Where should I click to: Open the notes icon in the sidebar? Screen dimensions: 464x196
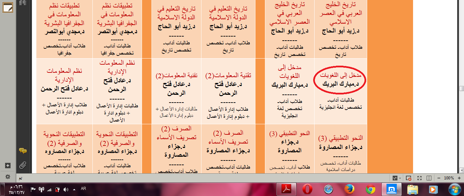coord(7,7)
